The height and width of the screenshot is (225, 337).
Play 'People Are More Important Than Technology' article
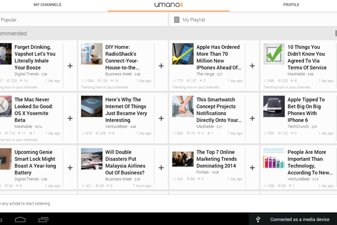coord(310,163)
